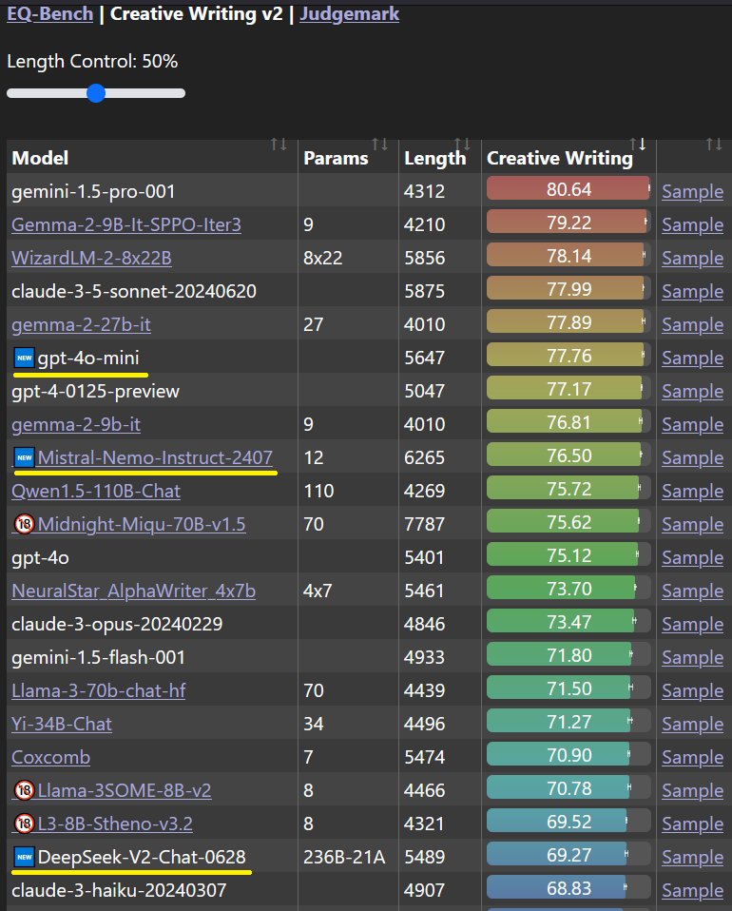The image size is (732, 911).
Task: Open gemma-2-27b-it model link
Action: click(x=81, y=324)
